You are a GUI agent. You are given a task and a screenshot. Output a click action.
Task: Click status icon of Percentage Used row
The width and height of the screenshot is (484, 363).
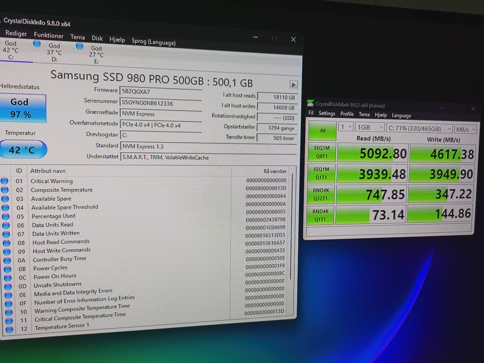pos(6,217)
